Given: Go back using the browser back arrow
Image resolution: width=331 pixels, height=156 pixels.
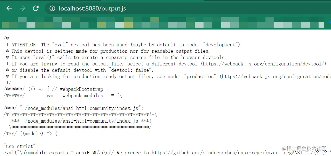Looking at the screenshot, I should pos(9,8).
